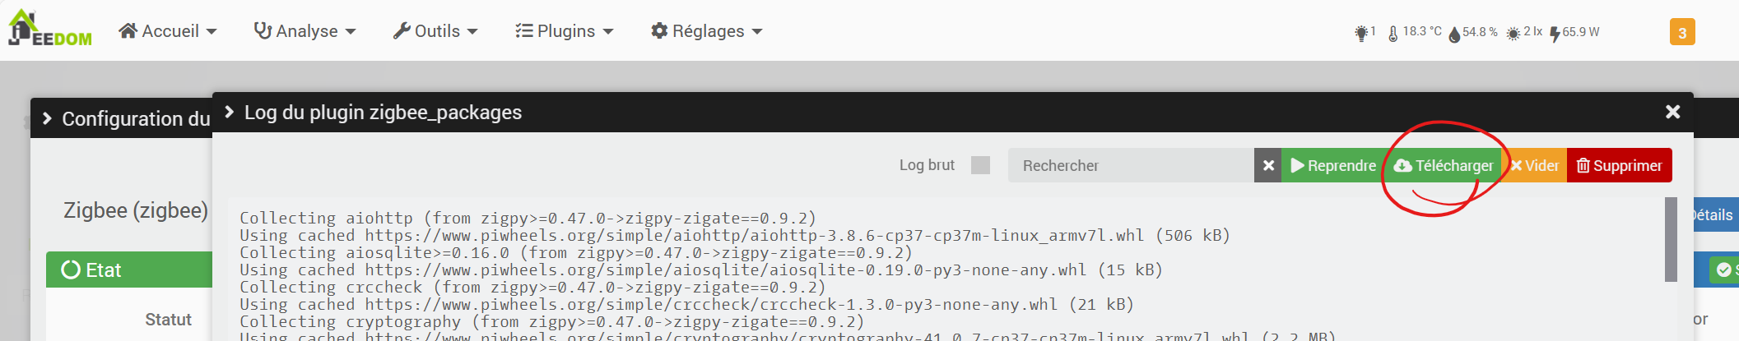Clear search with the X icon
1739x341 pixels.
[1268, 165]
